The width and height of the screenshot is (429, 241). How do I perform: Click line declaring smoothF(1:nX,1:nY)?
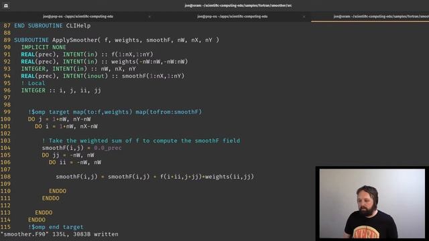click(103, 76)
